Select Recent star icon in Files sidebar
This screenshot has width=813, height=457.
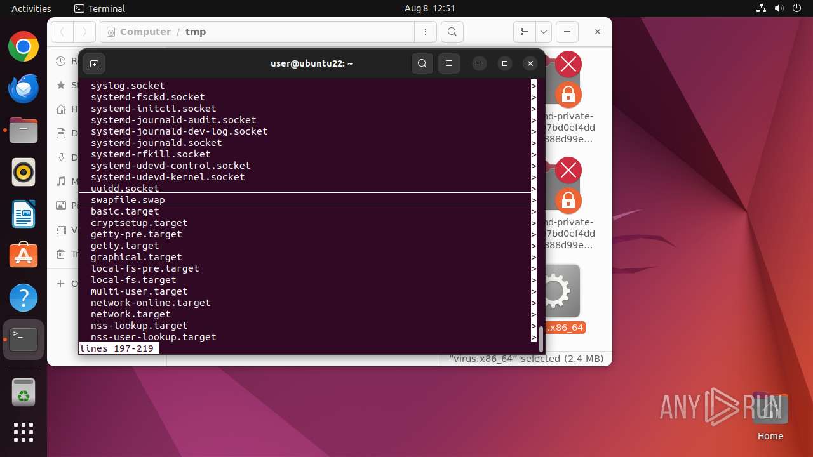[x=61, y=84]
